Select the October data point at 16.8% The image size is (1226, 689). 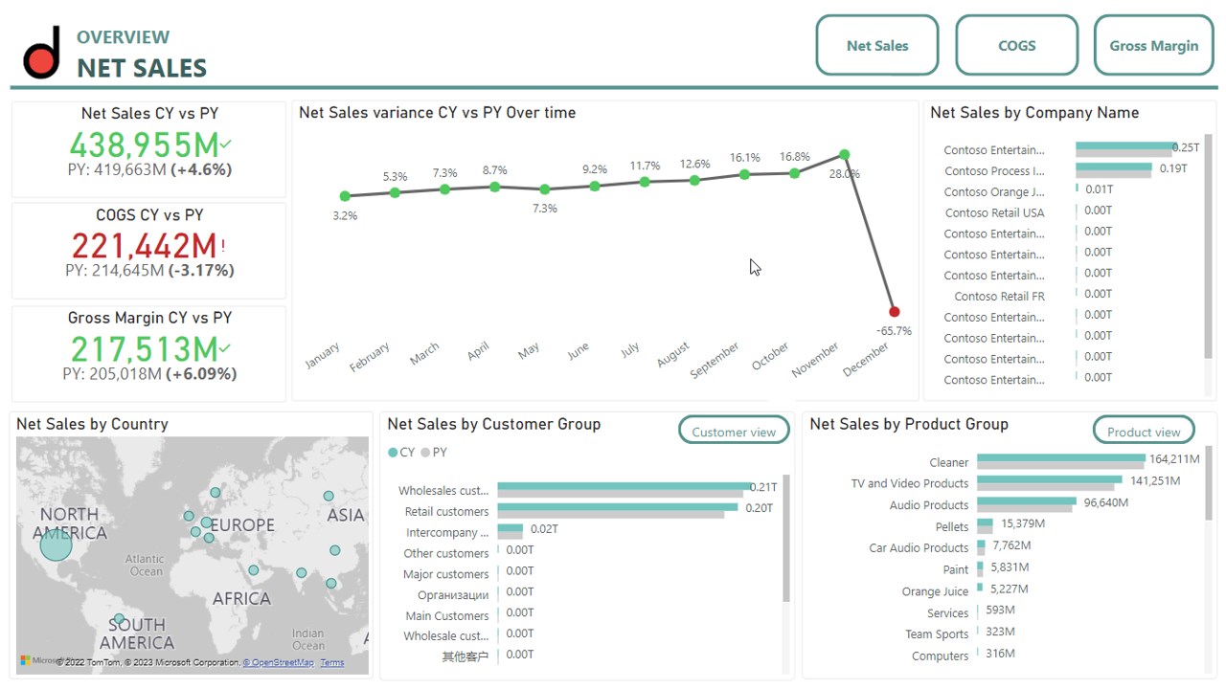pyautogui.click(x=794, y=173)
